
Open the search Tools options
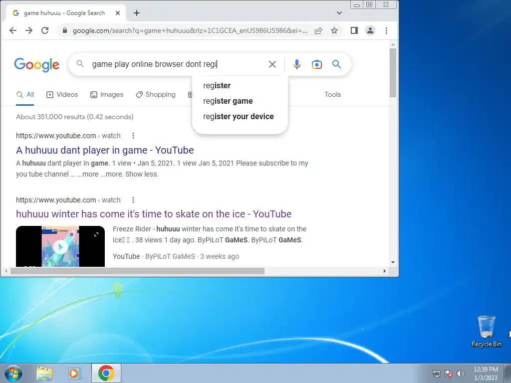click(x=332, y=94)
